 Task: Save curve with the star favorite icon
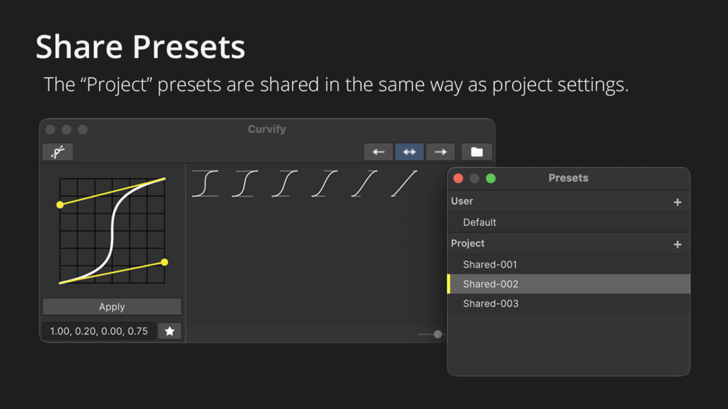click(170, 331)
